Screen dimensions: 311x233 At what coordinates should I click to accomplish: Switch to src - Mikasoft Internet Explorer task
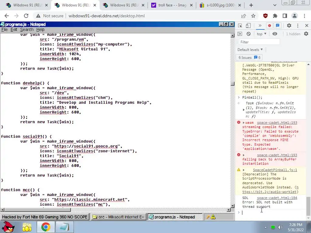click(118, 217)
